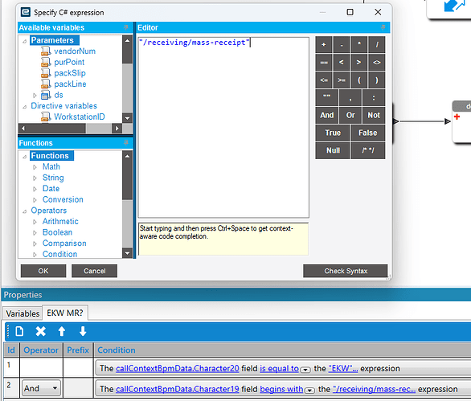Screen dimensions: 471x401
Task: Collapse the Directive variables node
Action: click(25, 106)
